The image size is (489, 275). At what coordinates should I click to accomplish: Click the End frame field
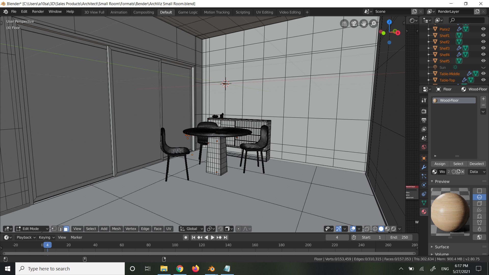coord(399,237)
